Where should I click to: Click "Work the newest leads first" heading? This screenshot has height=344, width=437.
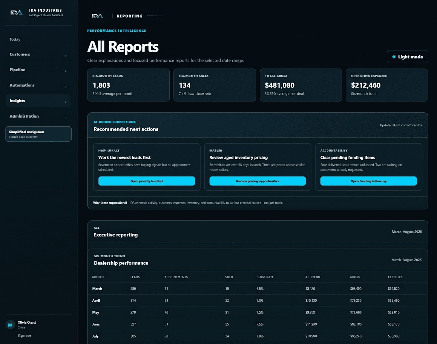124,158
